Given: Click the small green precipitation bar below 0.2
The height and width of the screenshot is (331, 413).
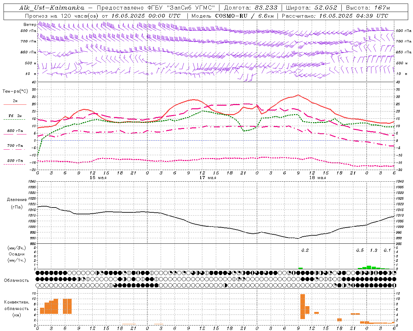Looking at the screenshot, I should click(300, 268).
